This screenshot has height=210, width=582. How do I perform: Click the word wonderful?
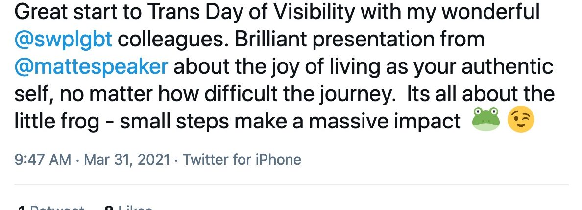(x=490, y=13)
